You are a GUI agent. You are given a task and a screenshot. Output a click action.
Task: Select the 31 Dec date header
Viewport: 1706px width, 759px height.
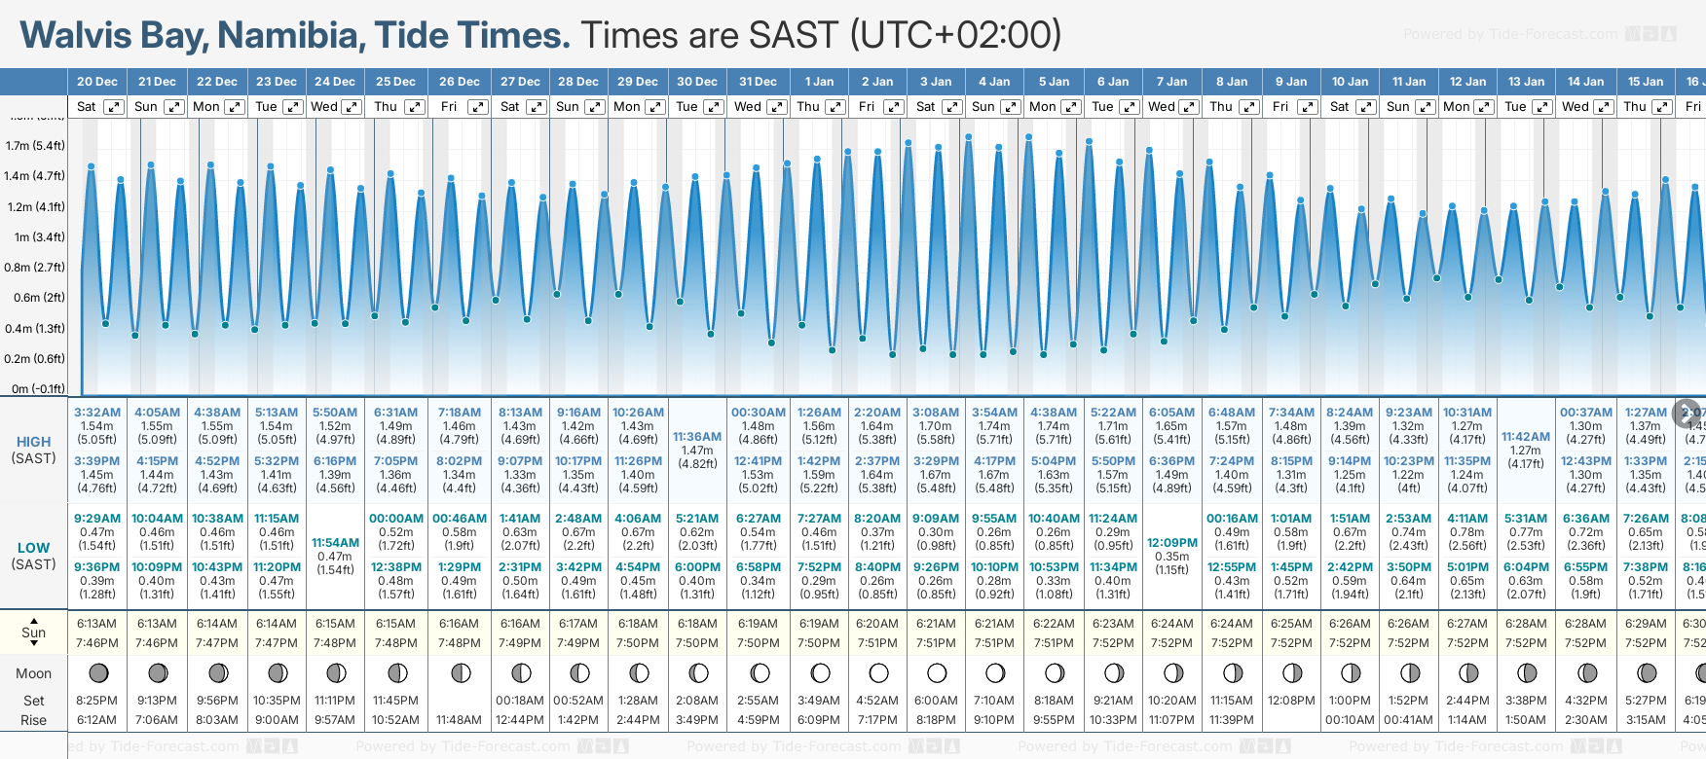[758, 82]
